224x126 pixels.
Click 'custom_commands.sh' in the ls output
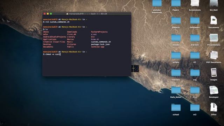101,42
